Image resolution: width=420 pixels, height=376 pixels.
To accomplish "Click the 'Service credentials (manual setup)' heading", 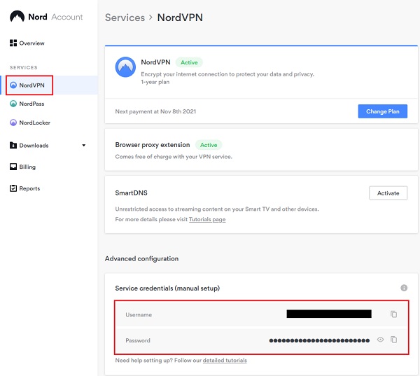I will (x=167, y=288).
